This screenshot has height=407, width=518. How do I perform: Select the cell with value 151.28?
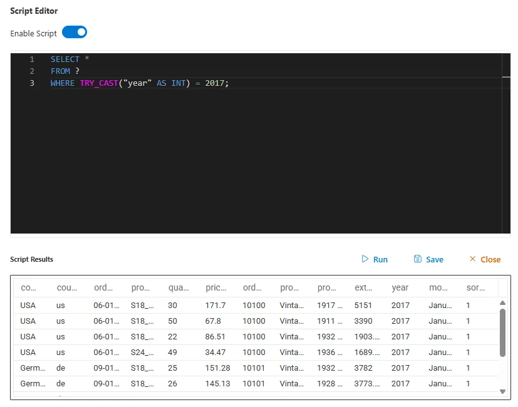point(217,368)
